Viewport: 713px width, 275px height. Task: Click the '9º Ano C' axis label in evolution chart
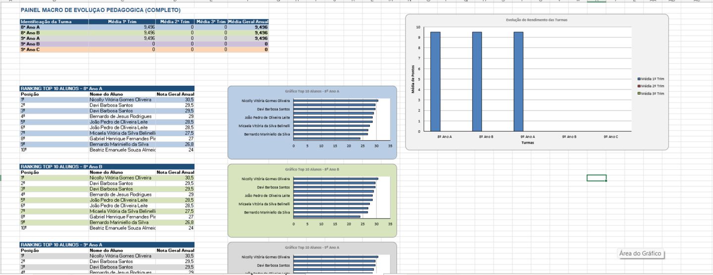coord(611,136)
